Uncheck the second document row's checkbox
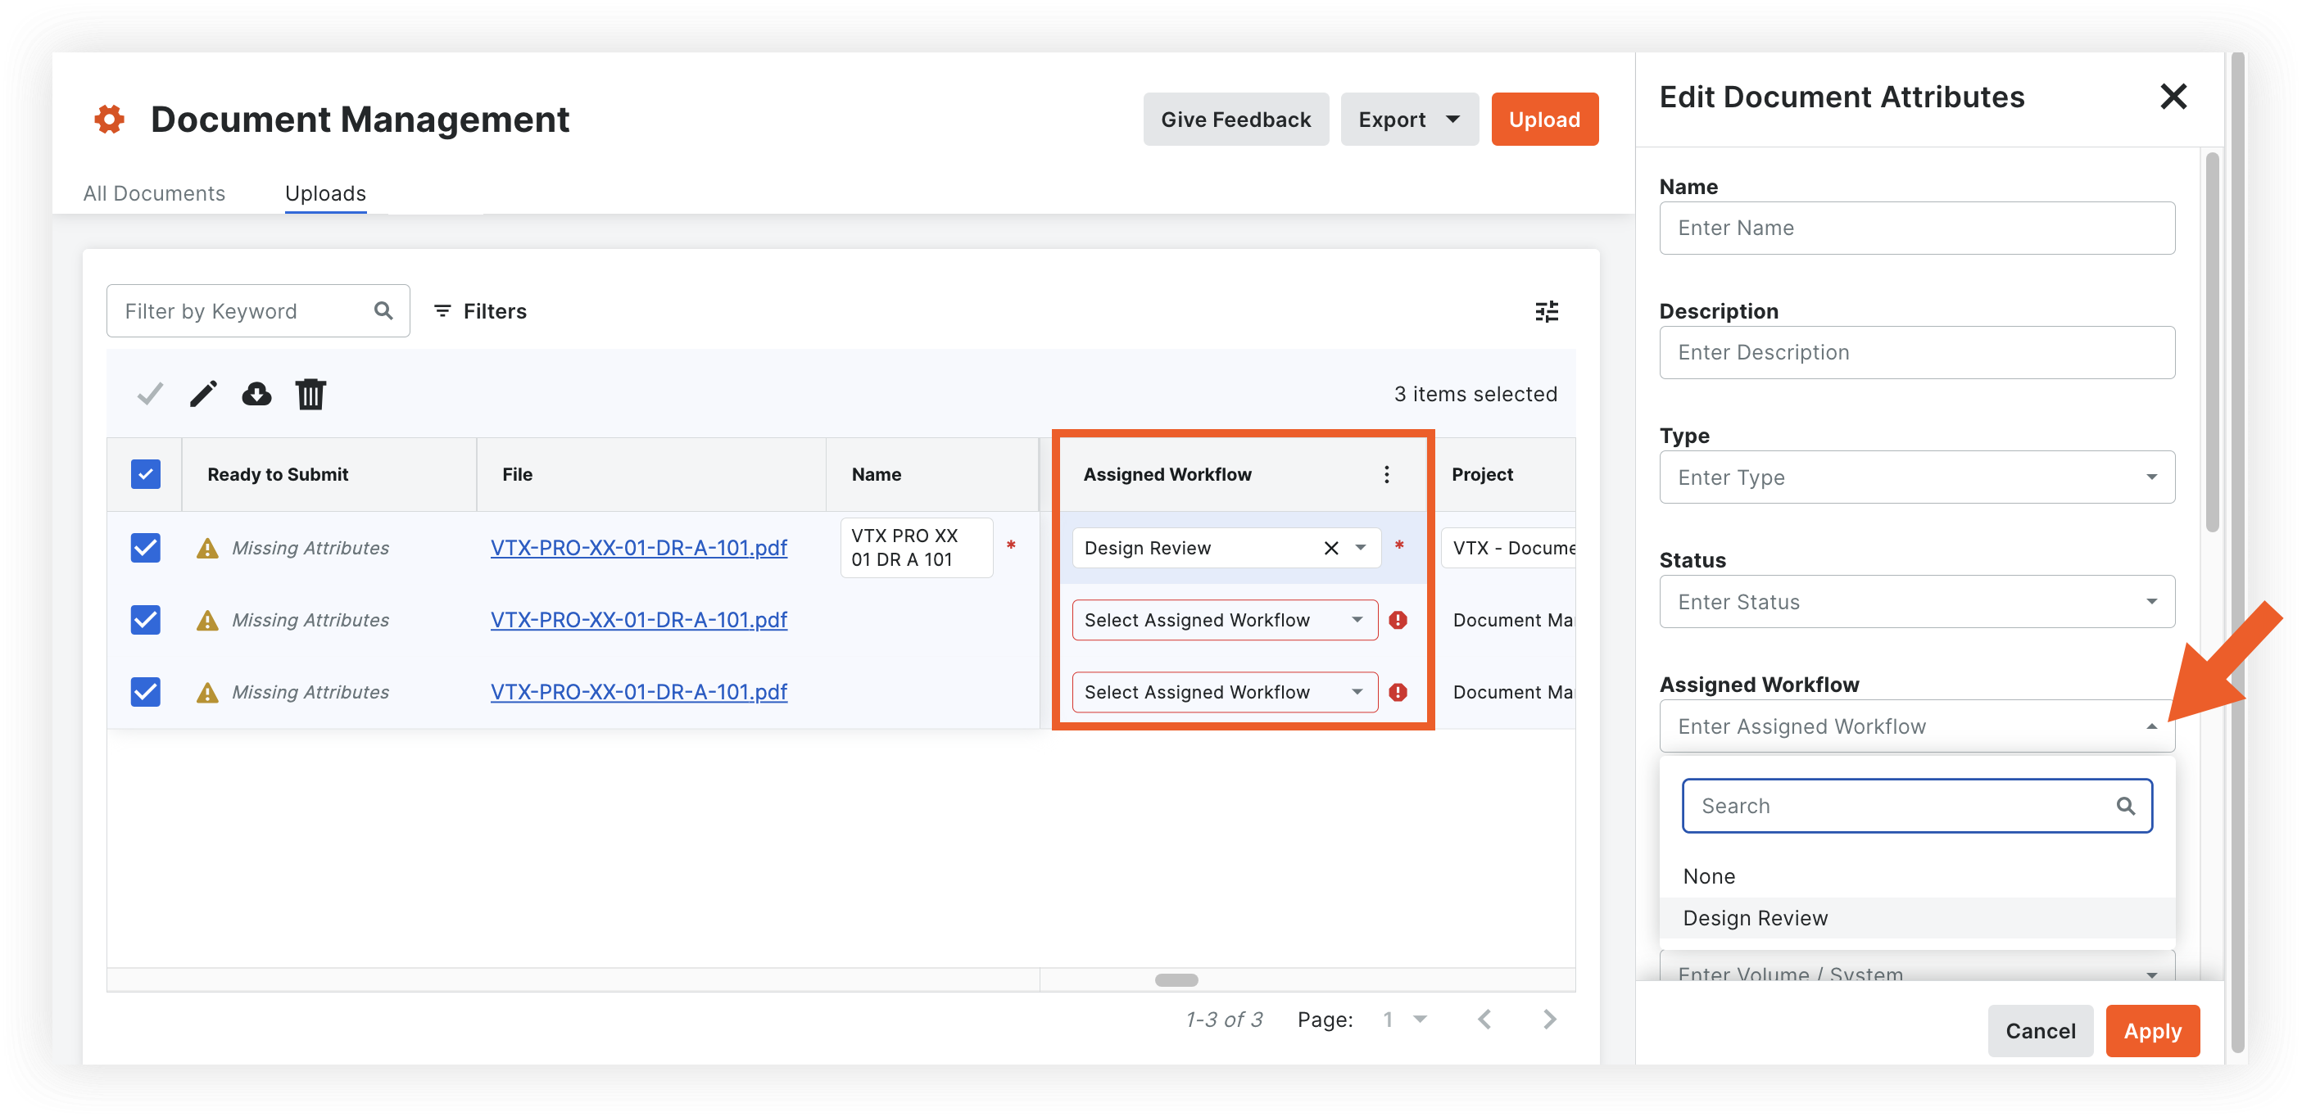Image resolution: width=2302 pixels, height=1117 pixels. click(x=146, y=619)
